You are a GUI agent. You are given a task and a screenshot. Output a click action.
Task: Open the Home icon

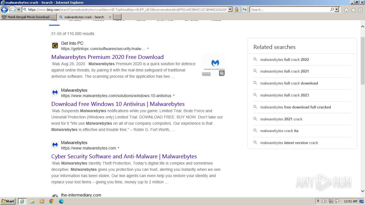pos(346,10)
